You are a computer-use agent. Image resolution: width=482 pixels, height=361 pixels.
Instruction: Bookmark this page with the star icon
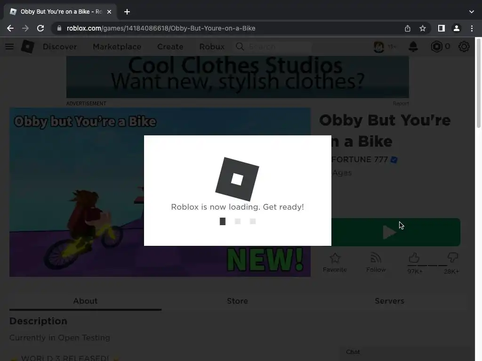tap(423, 28)
